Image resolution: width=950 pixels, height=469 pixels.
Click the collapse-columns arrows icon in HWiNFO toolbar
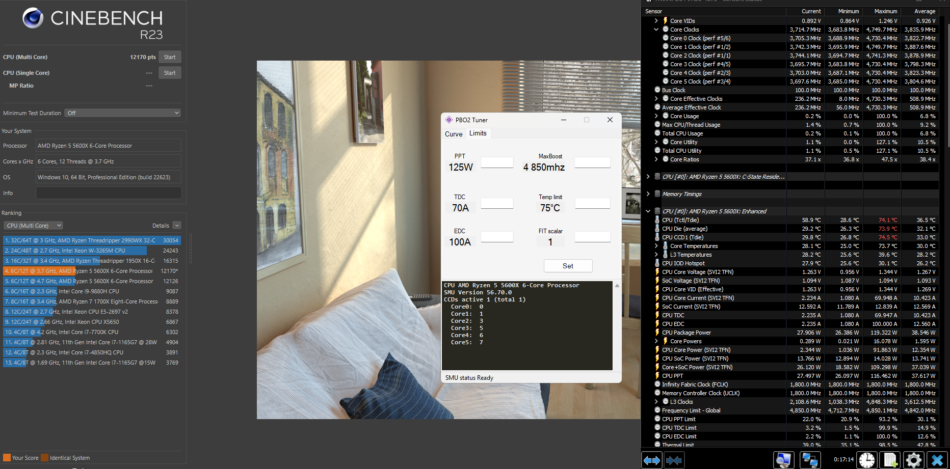pos(674,460)
